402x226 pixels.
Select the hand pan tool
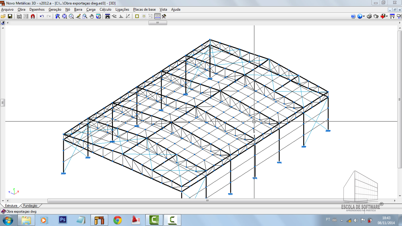coord(92,16)
